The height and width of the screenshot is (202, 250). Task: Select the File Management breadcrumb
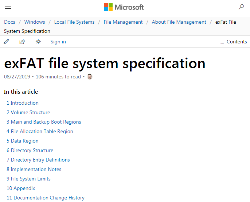click(x=123, y=22)
